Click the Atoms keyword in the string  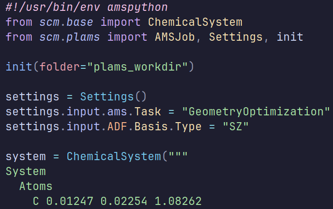36,186
